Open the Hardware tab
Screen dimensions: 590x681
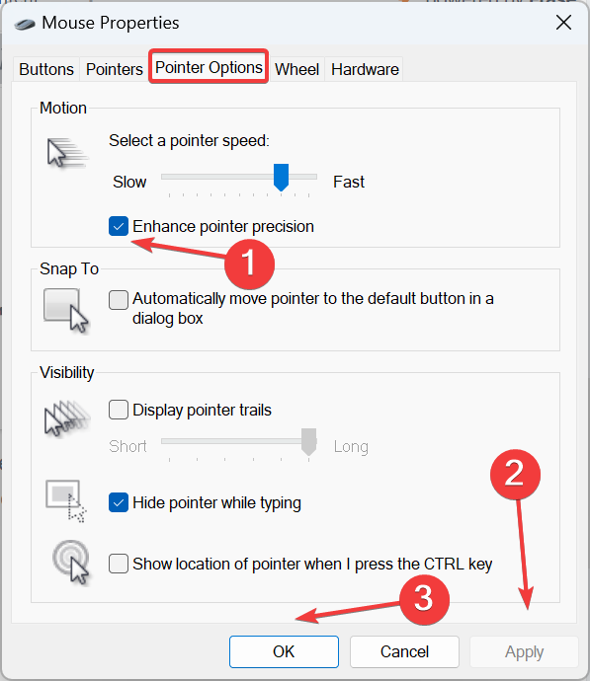pos(365,69)
